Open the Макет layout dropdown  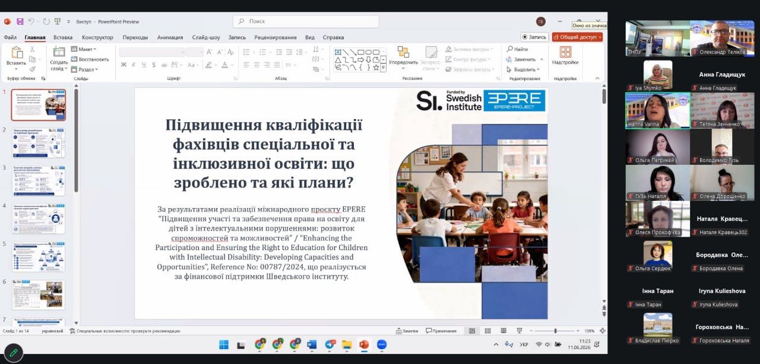point(84,49)
